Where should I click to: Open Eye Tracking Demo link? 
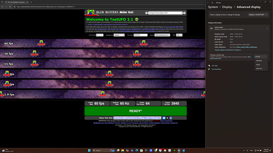pos(101,29)
